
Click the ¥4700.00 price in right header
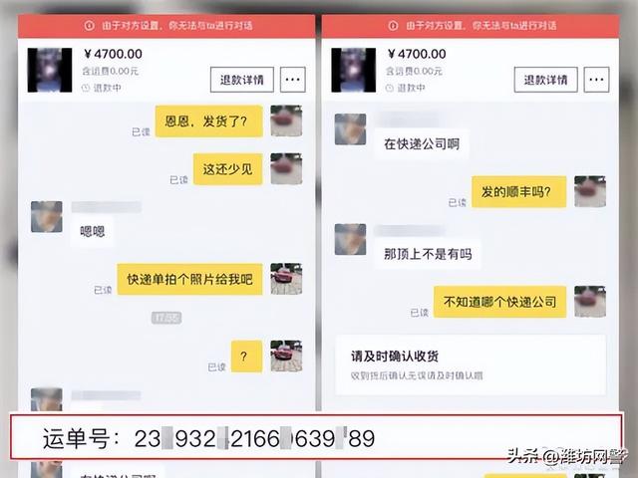[x=417, y=54]
